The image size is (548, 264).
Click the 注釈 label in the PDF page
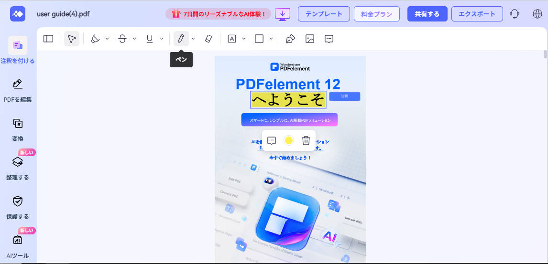(x=345, y=96)
